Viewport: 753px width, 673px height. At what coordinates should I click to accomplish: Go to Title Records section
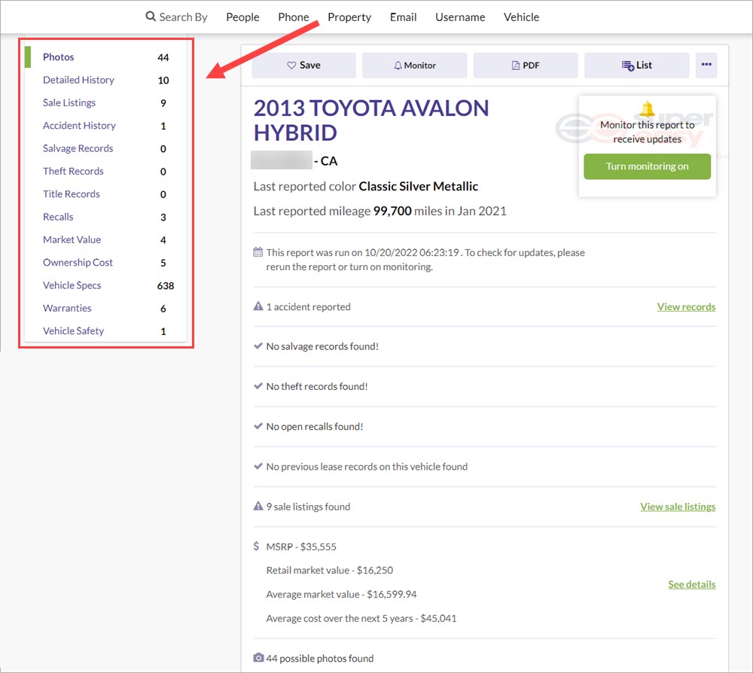(71, 194)
